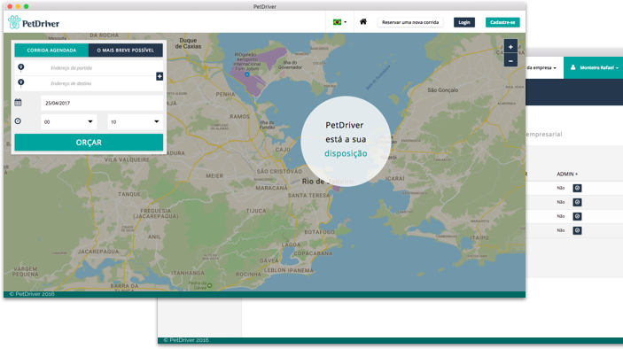The image size is (623, 349).
Task: Click the Rio de Janeiro map label
Action: (327, 182)
